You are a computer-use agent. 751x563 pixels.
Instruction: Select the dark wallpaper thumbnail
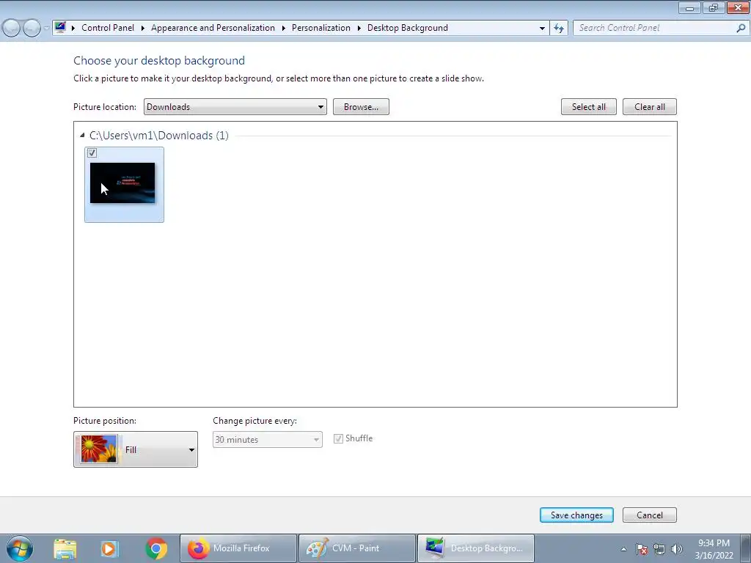coord(122,183)
